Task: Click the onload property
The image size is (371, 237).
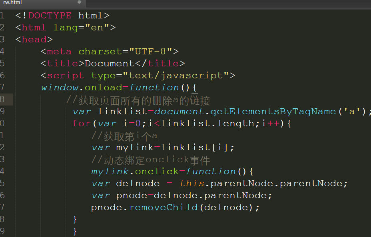Action: [104, 88]
